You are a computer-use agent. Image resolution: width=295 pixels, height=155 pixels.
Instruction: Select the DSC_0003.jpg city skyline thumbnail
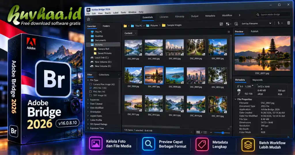click(x=175, y=48)
